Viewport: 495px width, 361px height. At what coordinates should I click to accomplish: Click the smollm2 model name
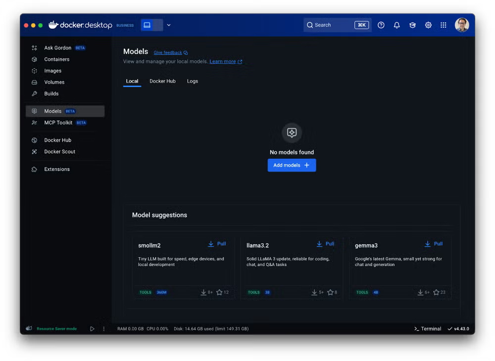pyautogui.click(x=149, y=245)
